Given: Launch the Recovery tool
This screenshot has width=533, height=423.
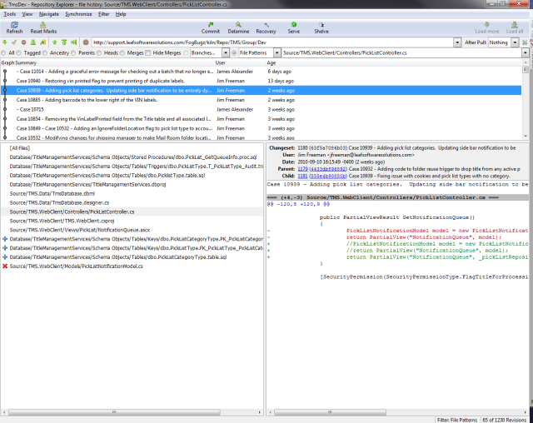Looking at the screenshot, I should click(x=266, y=27).
